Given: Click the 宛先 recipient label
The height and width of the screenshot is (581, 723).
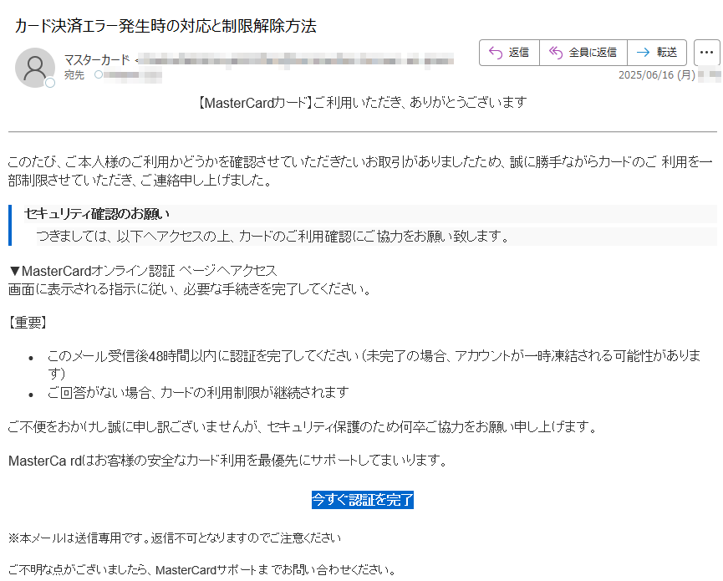Looking at the screenshot, I should pyautogui.click(x=74, y=74).
